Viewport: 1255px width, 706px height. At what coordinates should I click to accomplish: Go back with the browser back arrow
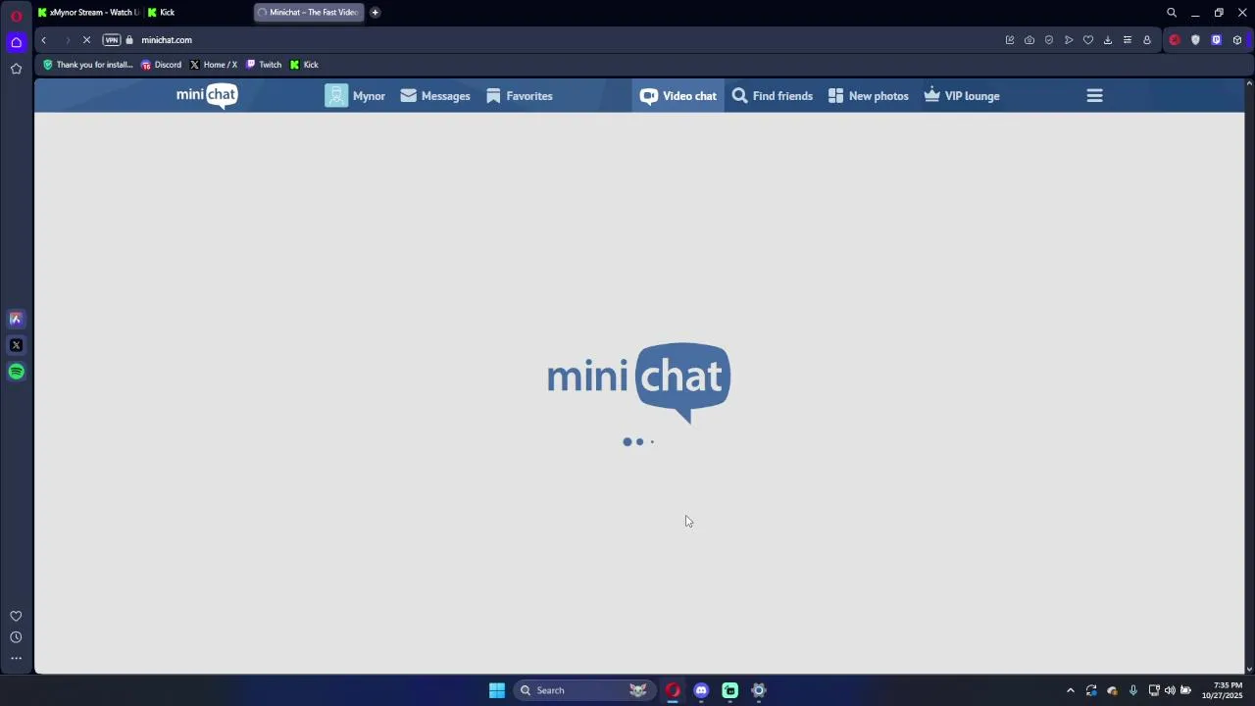(x=44, y=40)
